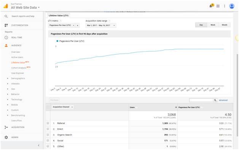Click the Users total value 3,068
This screenshot has height=150, width=239.
pyautogui.click(x=172, y=115)
